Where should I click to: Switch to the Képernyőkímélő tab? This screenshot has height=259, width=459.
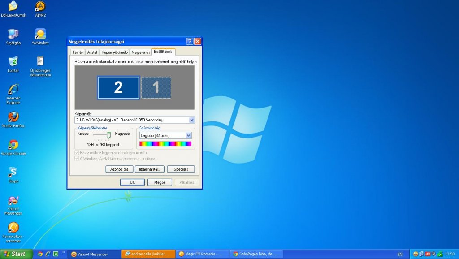pyautogui.click(x=114, y=52)
